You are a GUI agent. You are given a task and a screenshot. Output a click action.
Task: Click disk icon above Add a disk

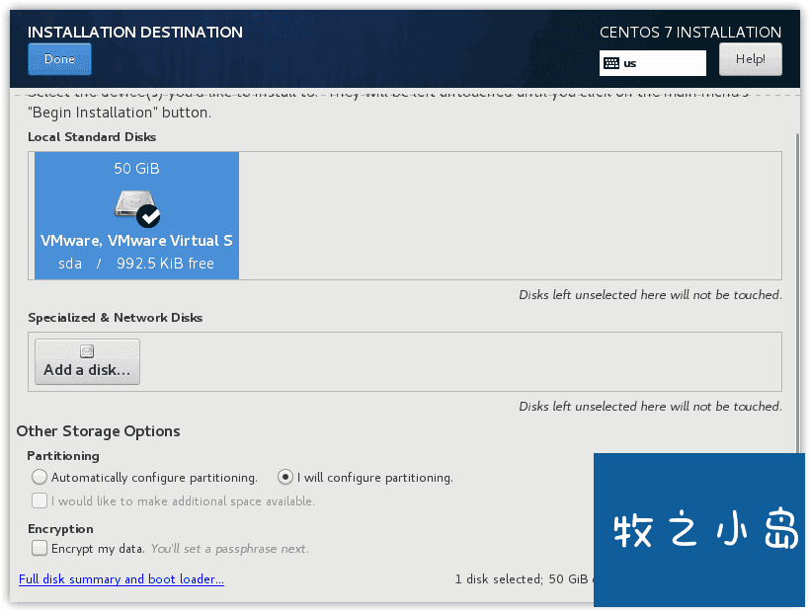(x=87, y=351)
